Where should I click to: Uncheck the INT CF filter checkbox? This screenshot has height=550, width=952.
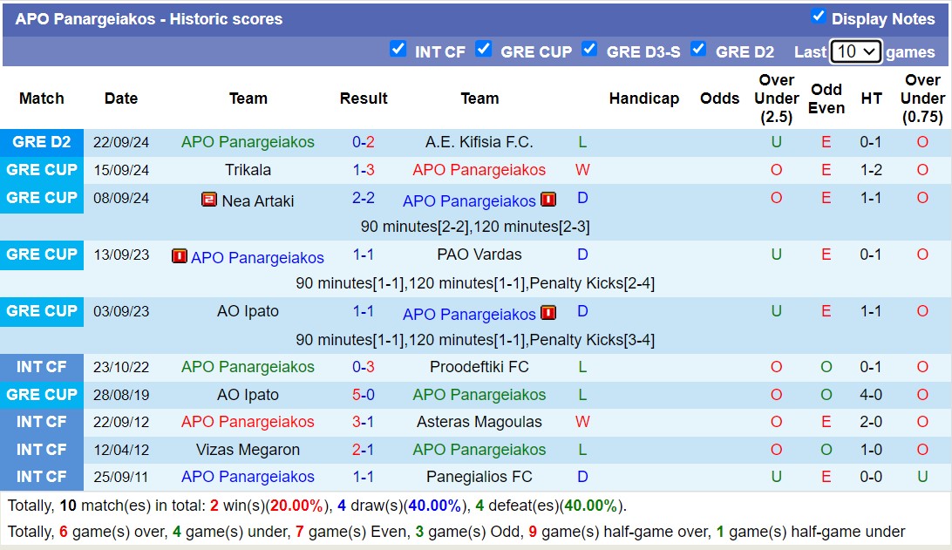pos(398,50)
